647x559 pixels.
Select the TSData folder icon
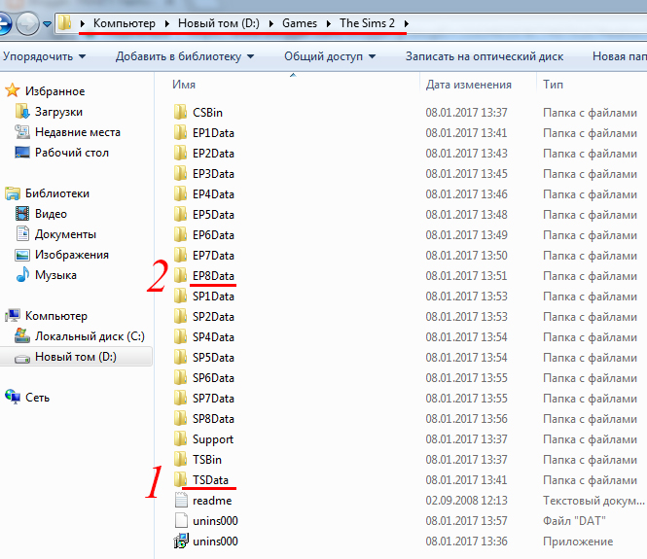point(180,479)
